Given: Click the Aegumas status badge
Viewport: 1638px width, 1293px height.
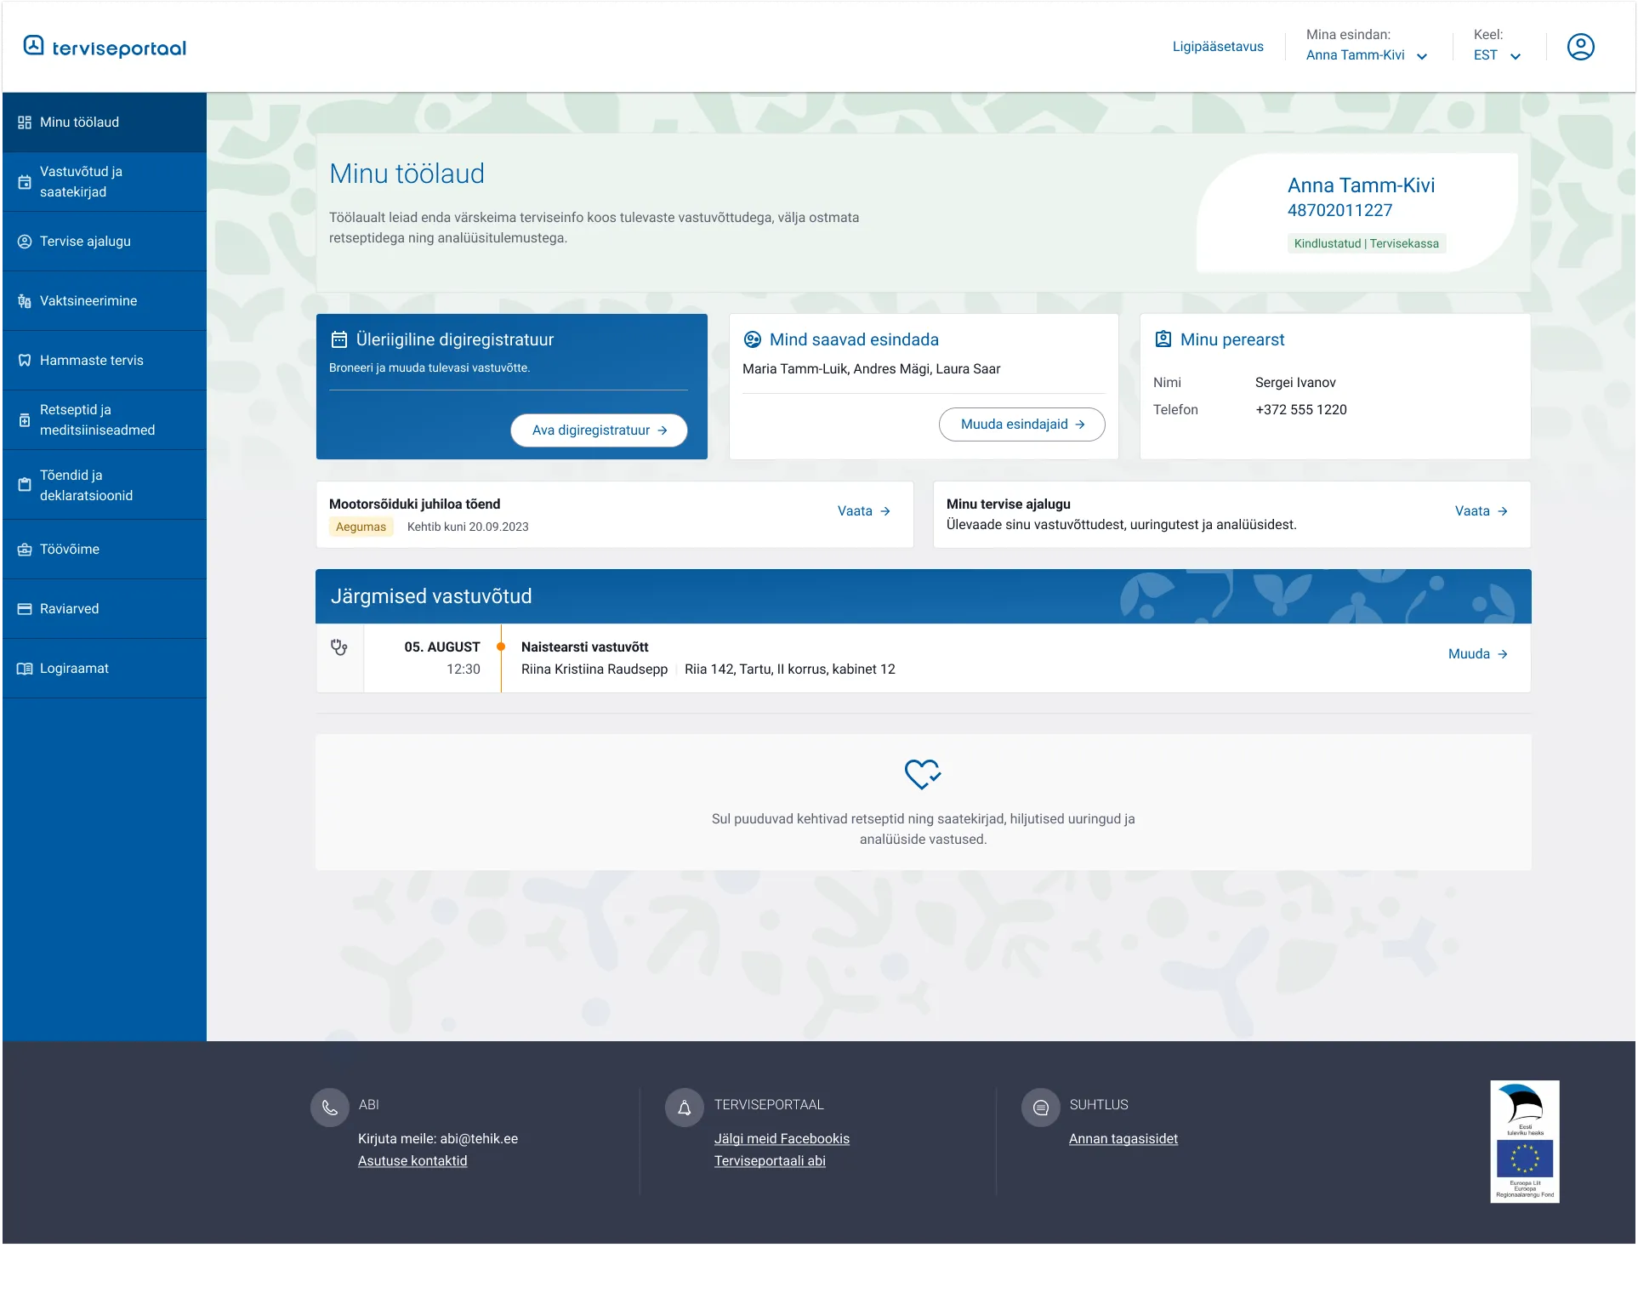Looking at the screenshot, I should click(361, 527).
